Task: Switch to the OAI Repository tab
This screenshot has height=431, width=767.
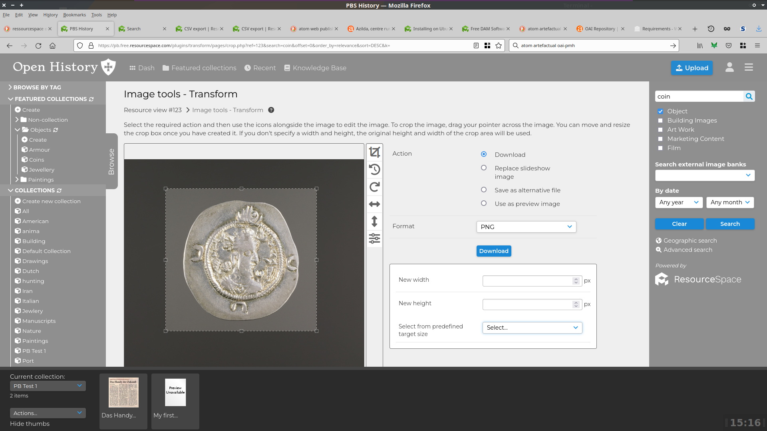Action: tap(599, 29)
